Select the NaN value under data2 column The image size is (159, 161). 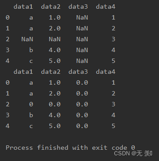(x=54, y=39)
